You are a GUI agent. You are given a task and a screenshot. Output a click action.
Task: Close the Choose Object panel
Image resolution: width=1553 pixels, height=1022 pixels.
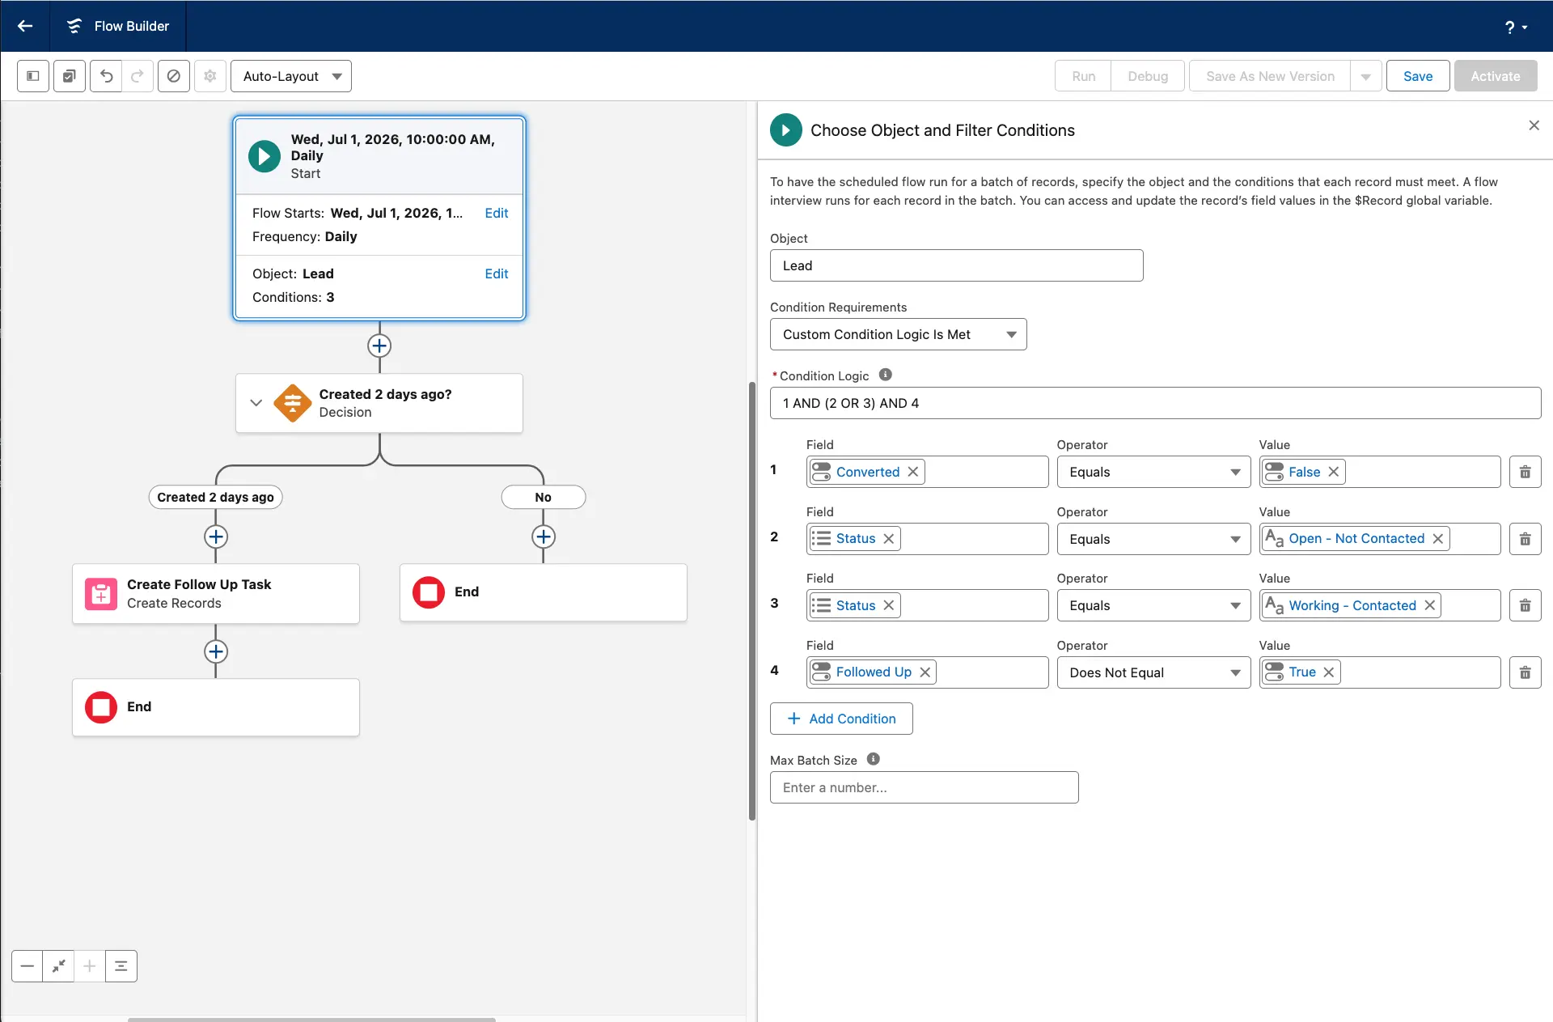click(x=1534, y=125)
